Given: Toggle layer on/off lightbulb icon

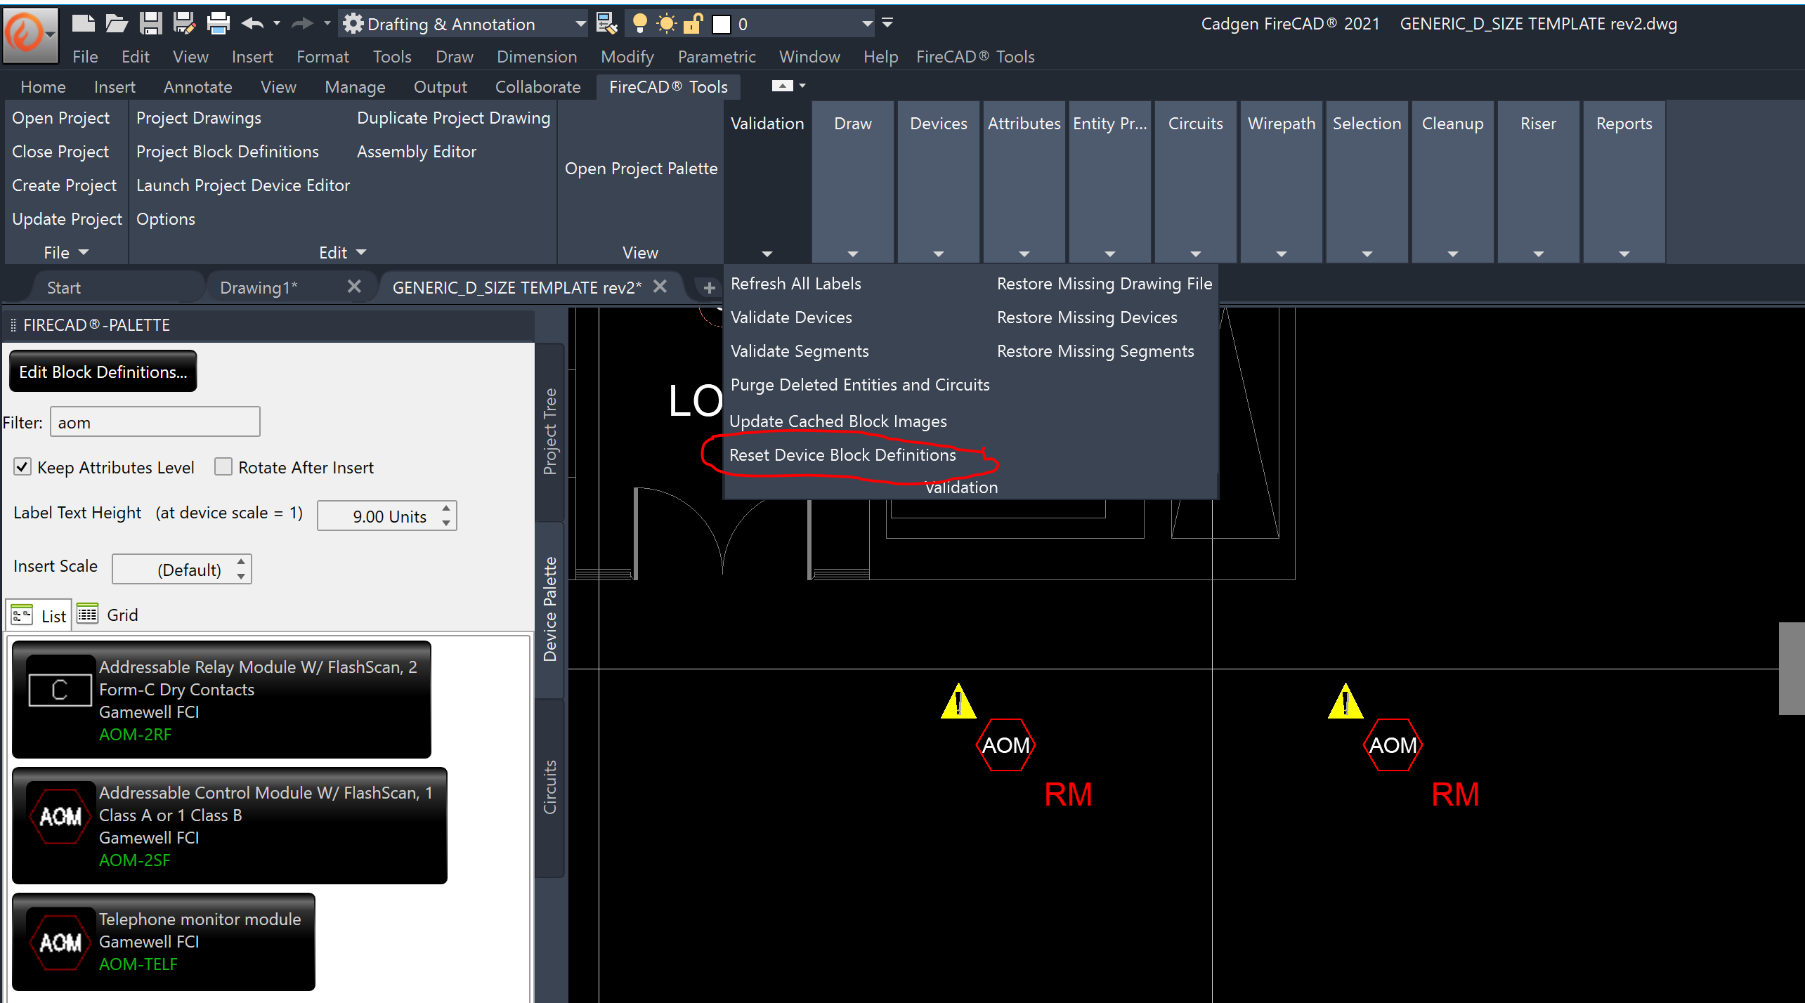Looking at the screenshot, I should point(639,24).
